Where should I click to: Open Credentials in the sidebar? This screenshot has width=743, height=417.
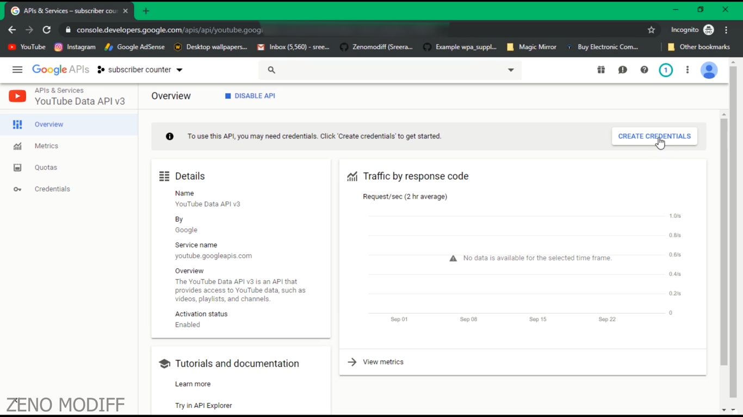coord(69,189)
